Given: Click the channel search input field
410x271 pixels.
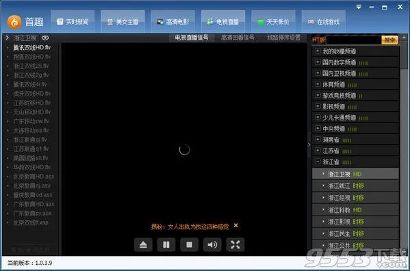Looking at the screenshot, I should (x=353, y=40).
